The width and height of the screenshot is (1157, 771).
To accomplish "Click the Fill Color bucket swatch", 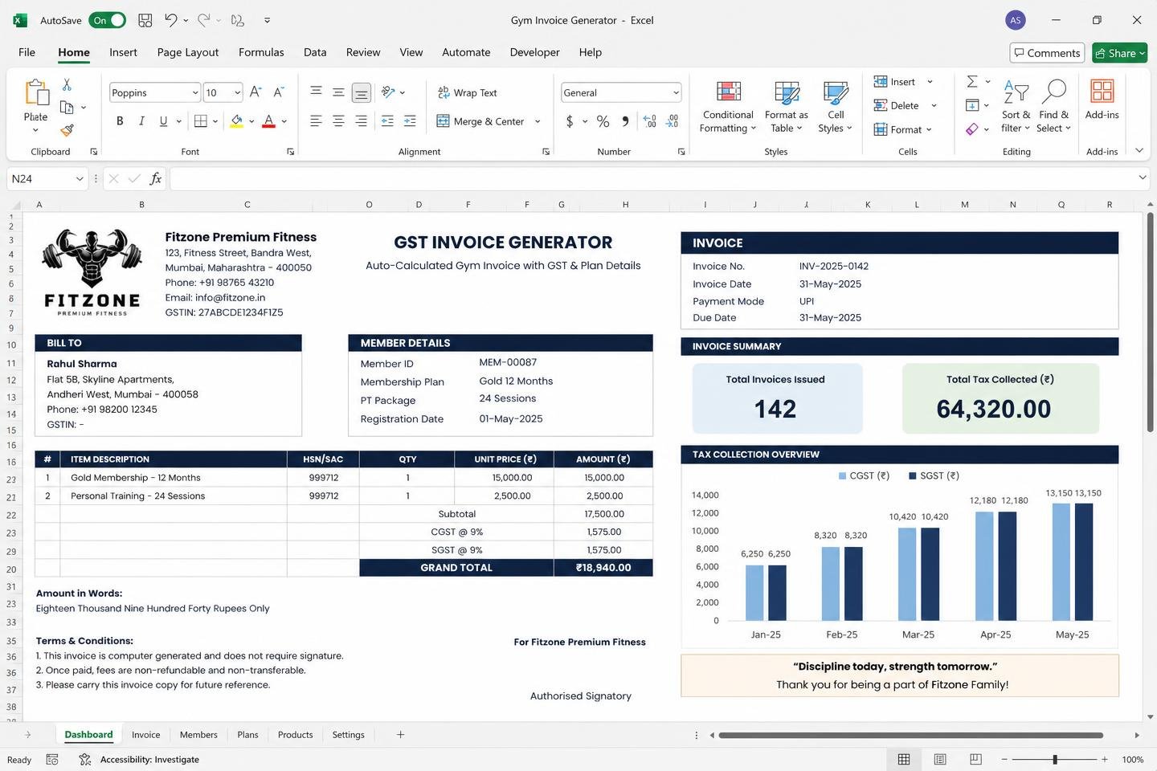I will coord(237,121).
